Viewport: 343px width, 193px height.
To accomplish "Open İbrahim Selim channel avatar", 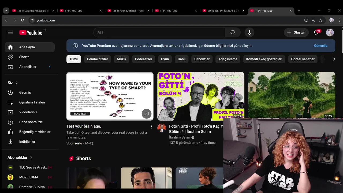I will [x=162, y=128].
